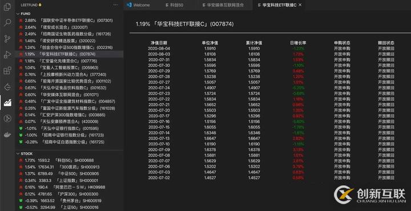
Task: Click 累计净值 value 1.6647 for 2020-07-13
Action: [254, 139]
